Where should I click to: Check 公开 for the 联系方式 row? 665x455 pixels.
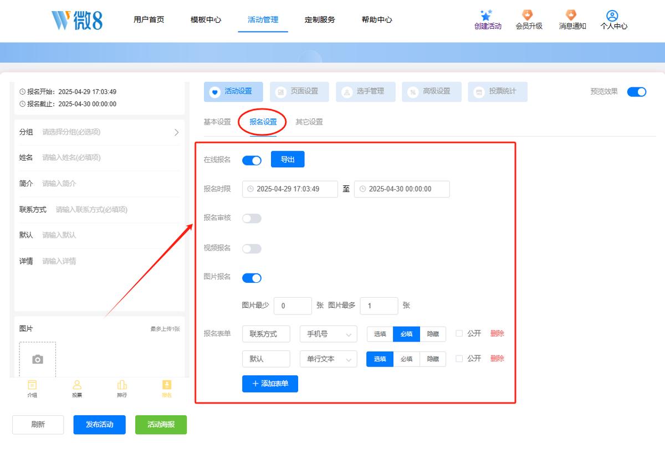click(459, 333)
